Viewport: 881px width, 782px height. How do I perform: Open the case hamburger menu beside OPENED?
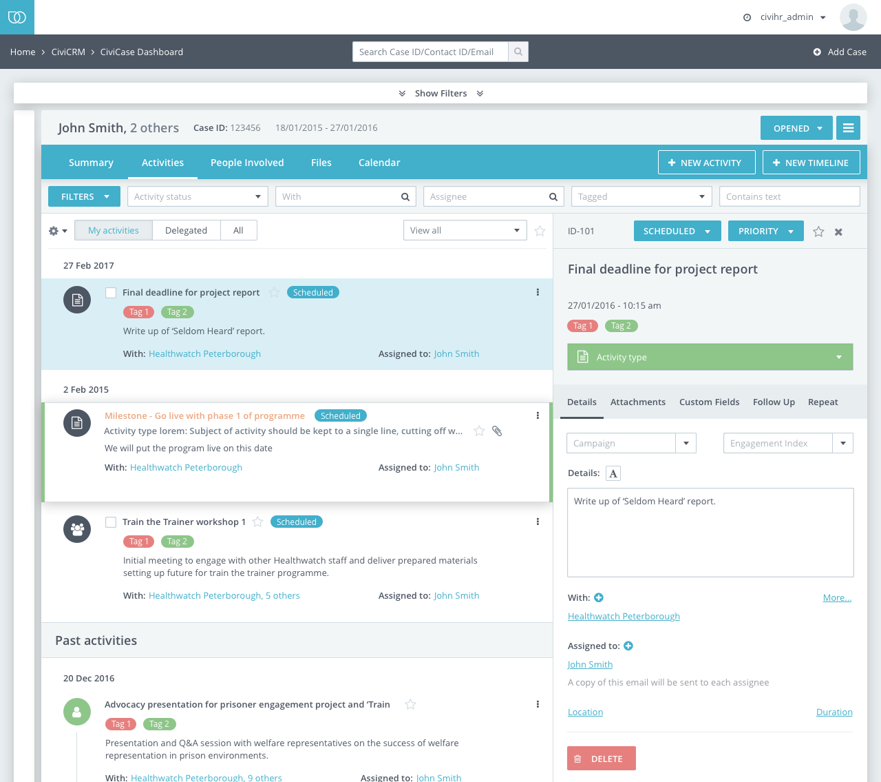(x=848, y=127)
